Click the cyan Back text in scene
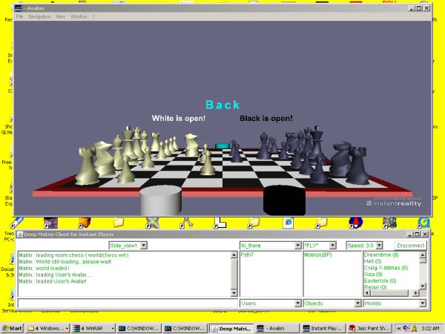 pos(222,105)
